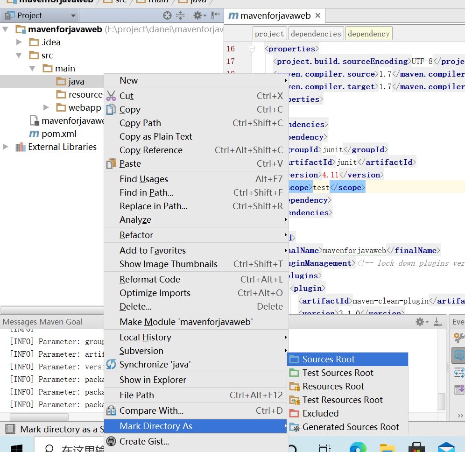The image size is (465, 452).
Task: Choose Copy Reference menu item
Action: [197, 150]
